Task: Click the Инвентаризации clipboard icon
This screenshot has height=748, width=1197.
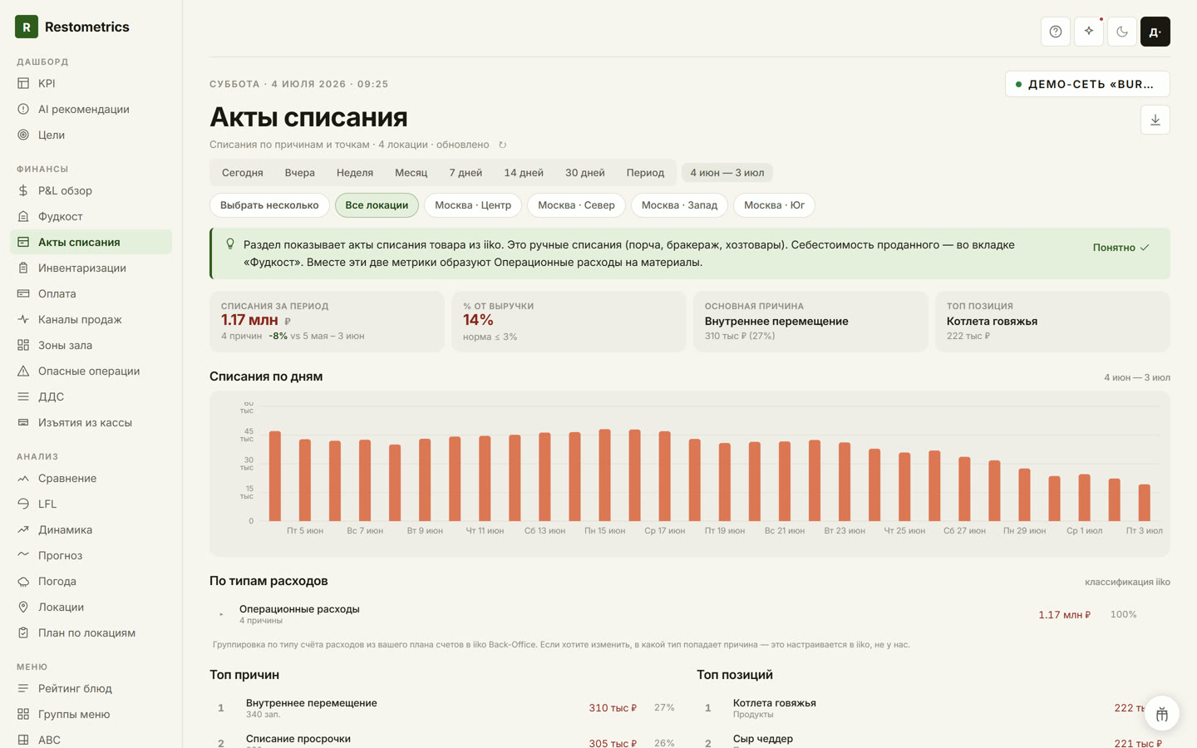Action: coord(23,268)
